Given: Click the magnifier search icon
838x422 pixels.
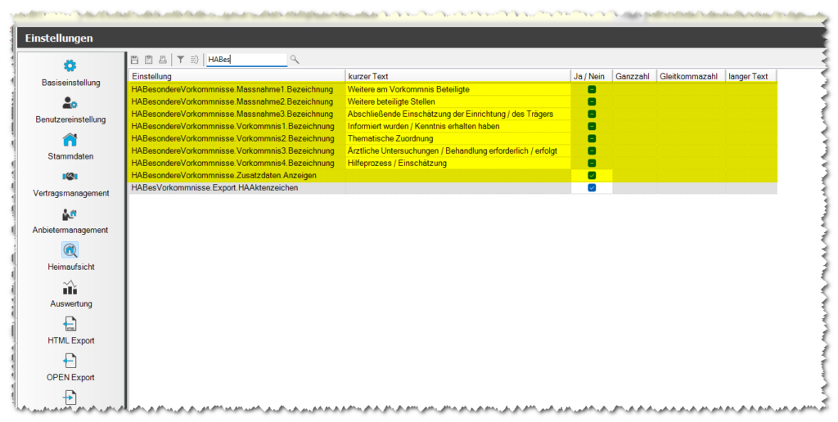Looking at the screenshot, I should 295,60.
